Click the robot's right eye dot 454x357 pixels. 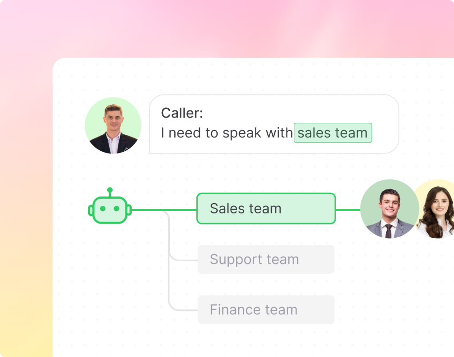point(117,208)
